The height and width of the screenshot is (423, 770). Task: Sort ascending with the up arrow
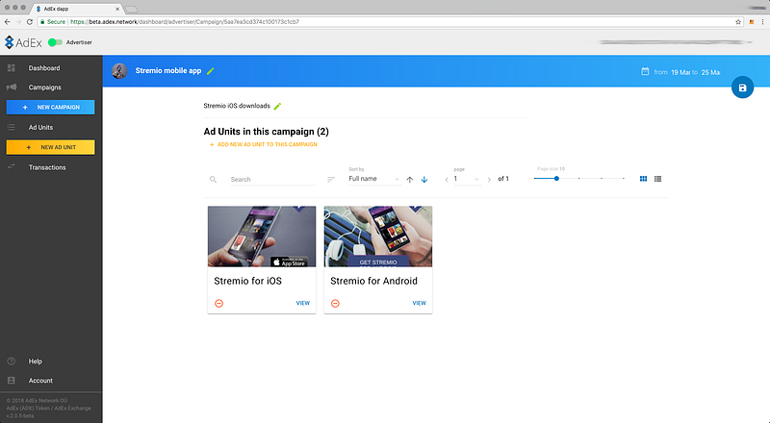coord(410,180)
